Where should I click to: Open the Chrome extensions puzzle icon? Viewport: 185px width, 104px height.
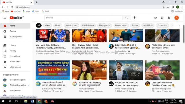173,7
